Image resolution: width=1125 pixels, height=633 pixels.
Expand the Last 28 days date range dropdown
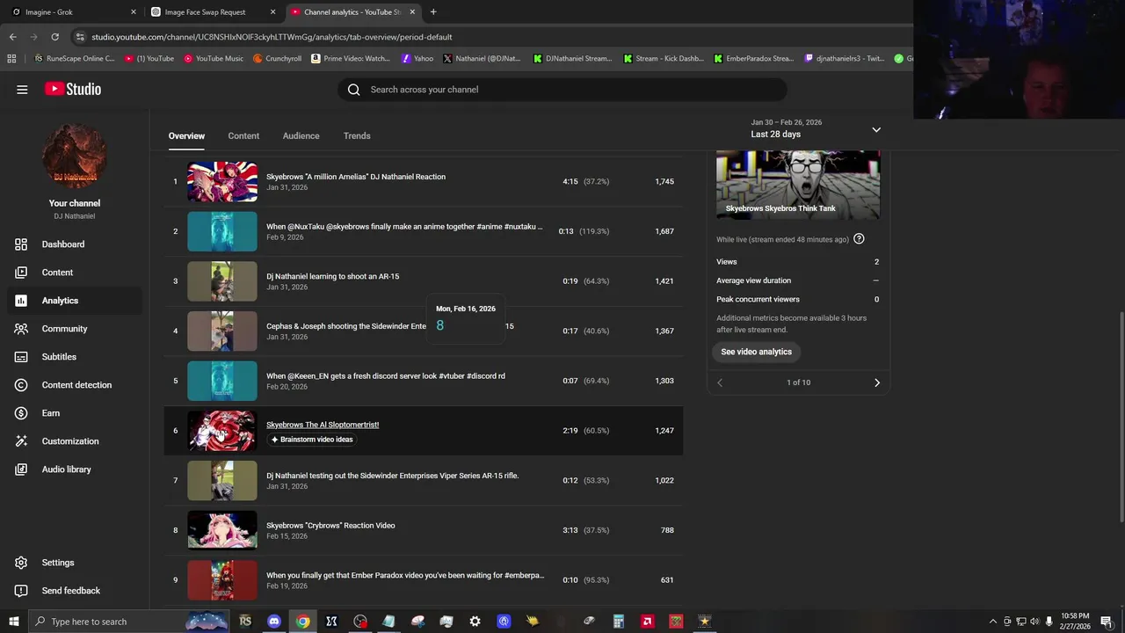(876, 129)
